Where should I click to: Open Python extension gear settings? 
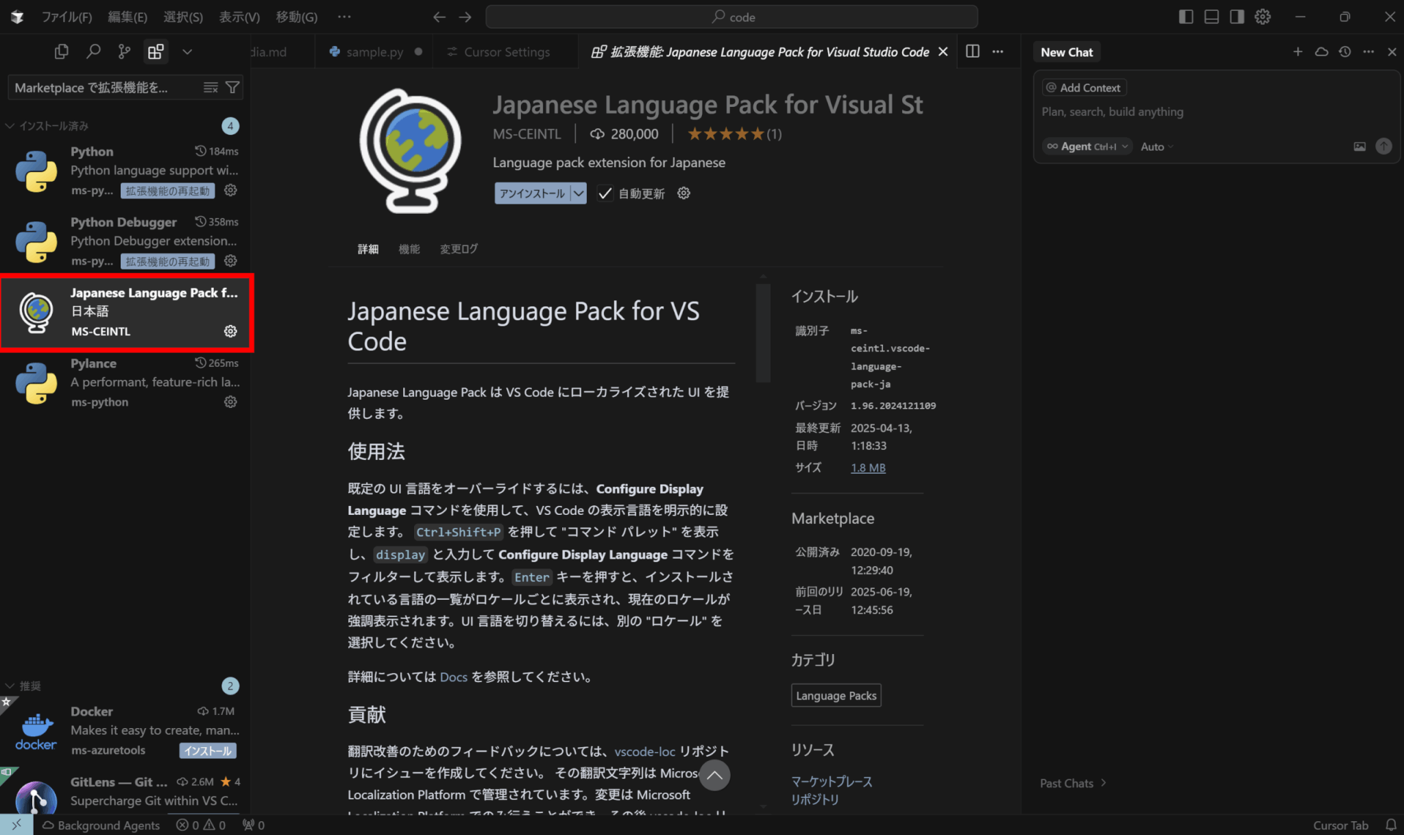231,190
